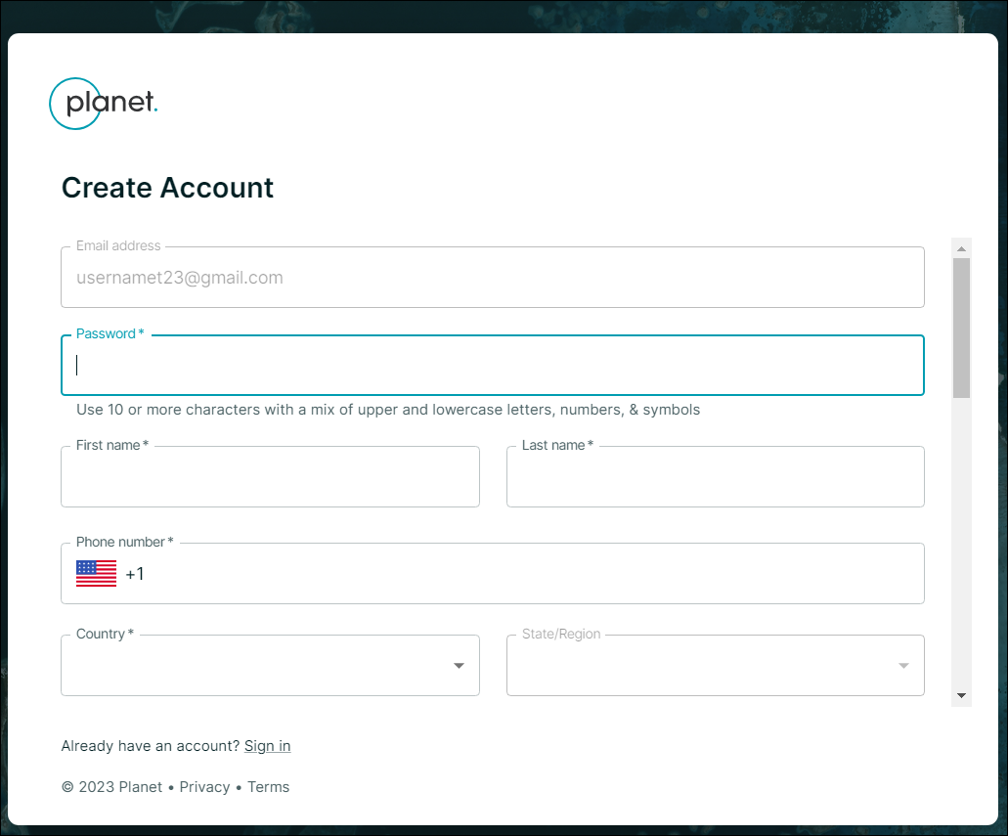Click the Email address field
The width and height of the screenshot is (1008, 836).
pyautogui.click(x=492, y=278)
